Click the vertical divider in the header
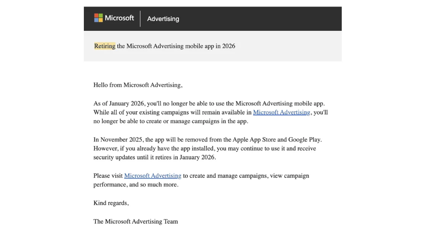The width and height of the screenshot is (421, 236). [x=140, y=18]
